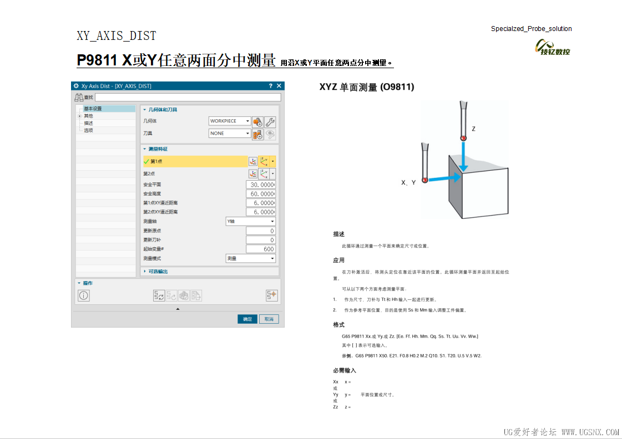Select 其他 in the tree
The height and width of the screenshot is (439, 622).
coord(88,116)
